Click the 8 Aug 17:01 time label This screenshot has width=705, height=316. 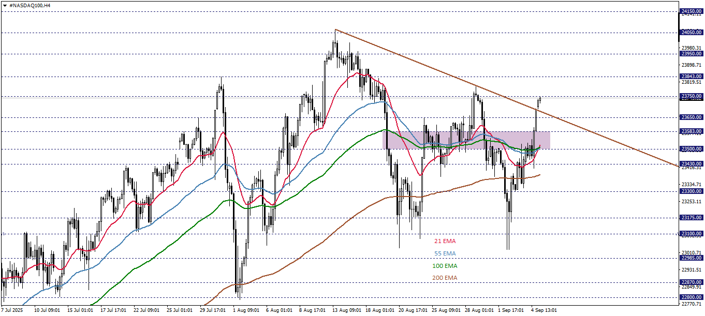312,310
